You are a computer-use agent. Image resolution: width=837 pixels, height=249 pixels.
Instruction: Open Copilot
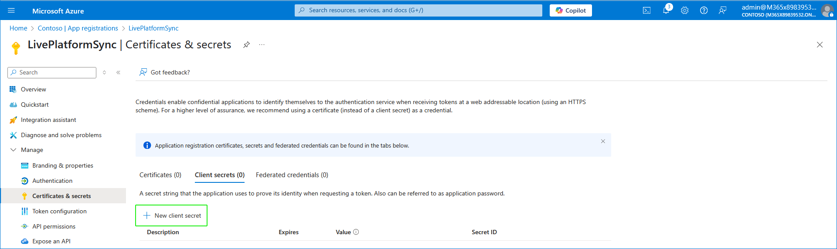click(x=571, y=10)
